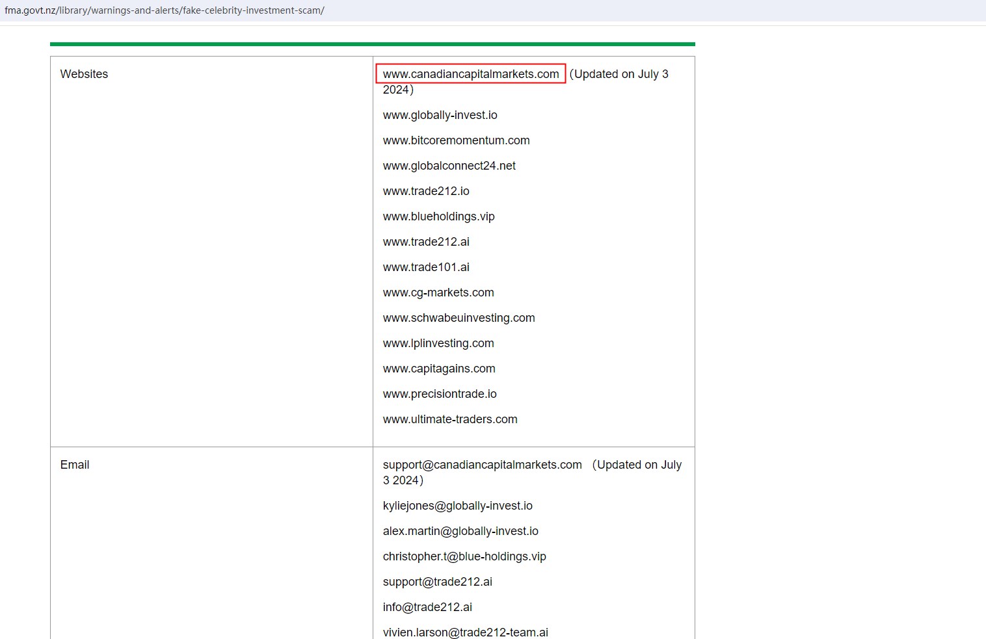Viewport: 986px width, 639px height.
Task: Click support@trade212.ai email
Action: (438, 582)
